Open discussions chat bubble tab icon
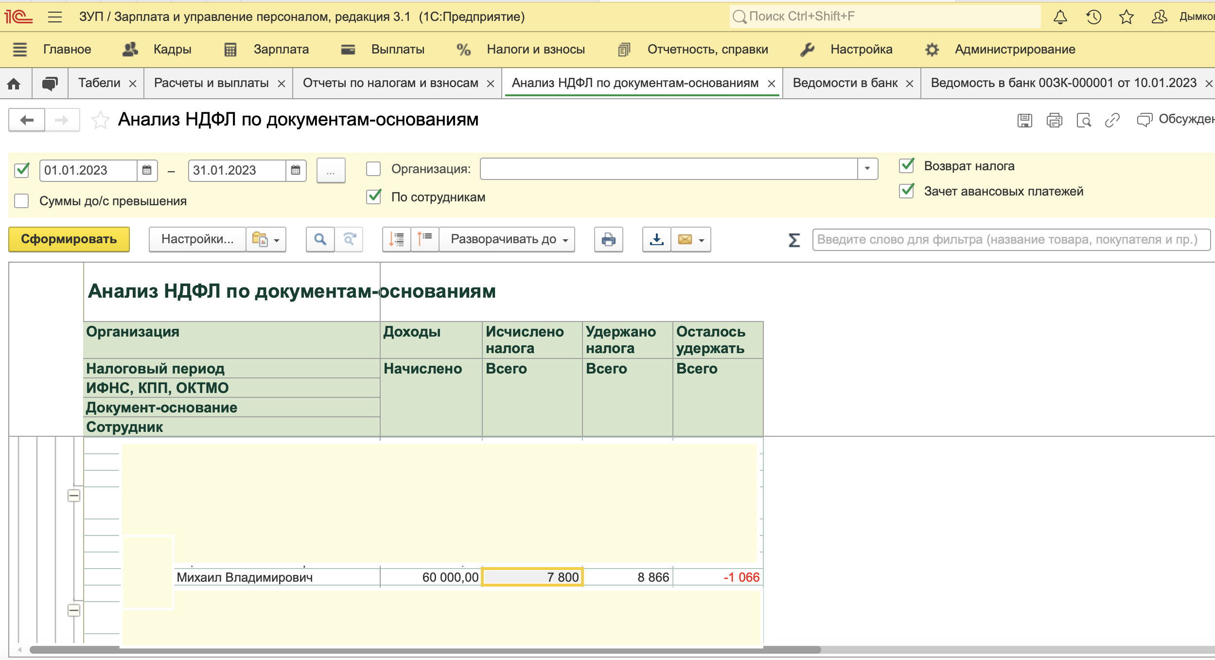This screenshot has width=1215, height=660. (50, 84)
